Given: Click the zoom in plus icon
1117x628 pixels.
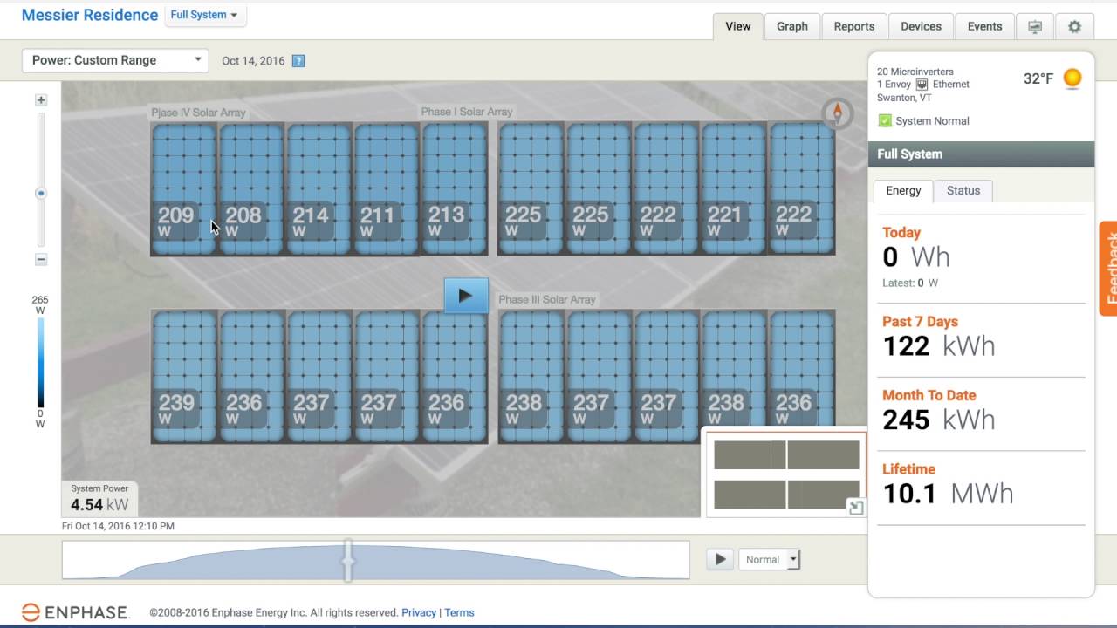Looking at the screenshot, I should [x=41, y=100].
